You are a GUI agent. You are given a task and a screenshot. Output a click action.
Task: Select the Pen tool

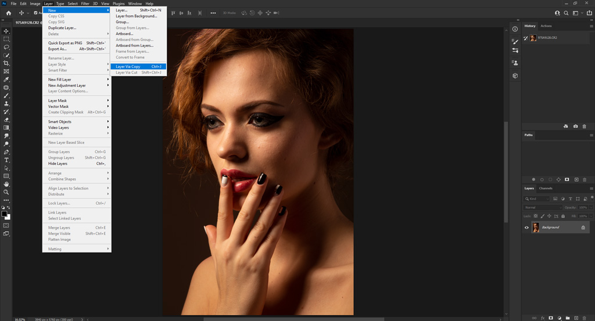click(x=6, y=152)
